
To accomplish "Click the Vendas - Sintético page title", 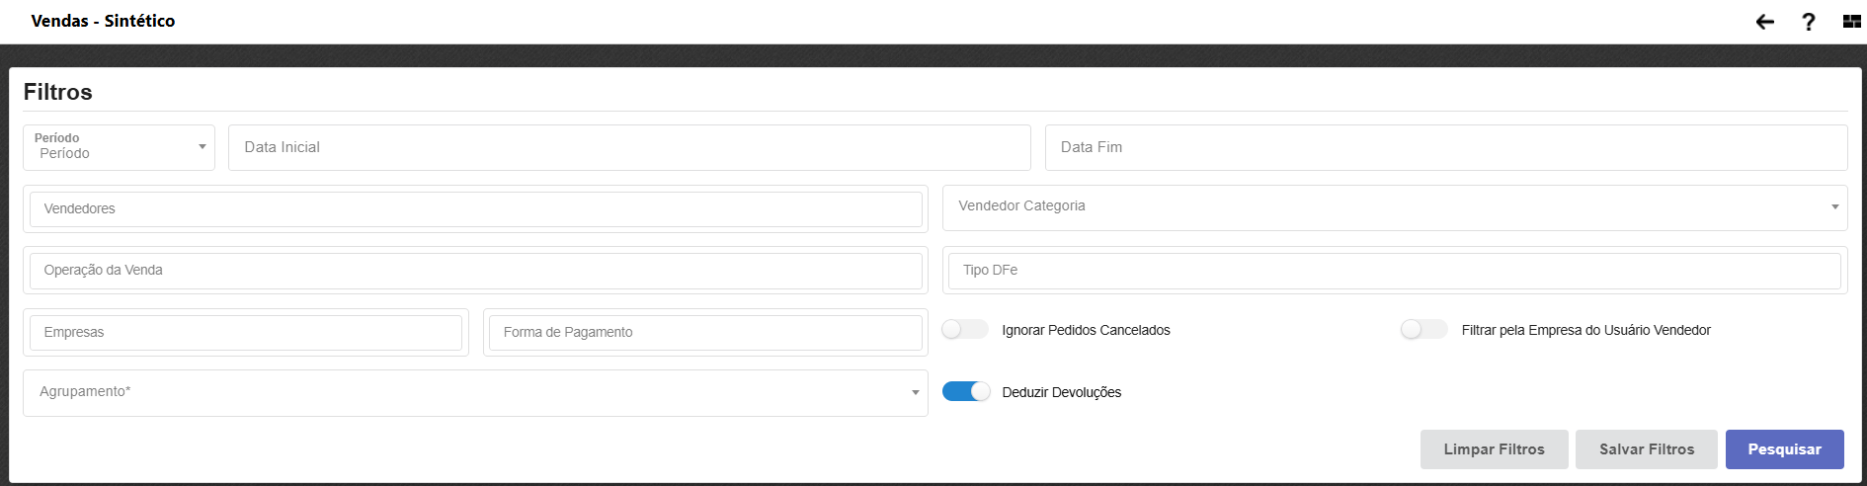I will coord(103,21).
